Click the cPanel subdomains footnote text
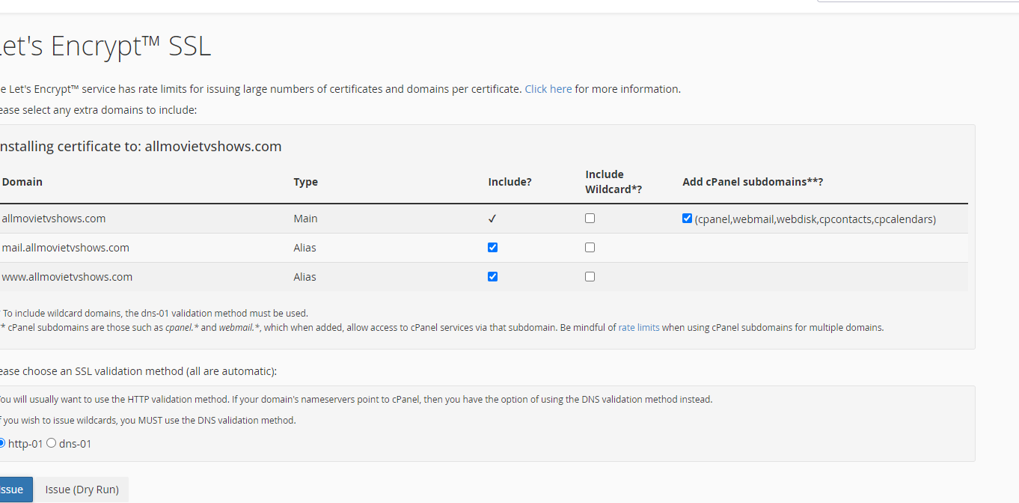 pyautogui.click(x=442, y=328)
